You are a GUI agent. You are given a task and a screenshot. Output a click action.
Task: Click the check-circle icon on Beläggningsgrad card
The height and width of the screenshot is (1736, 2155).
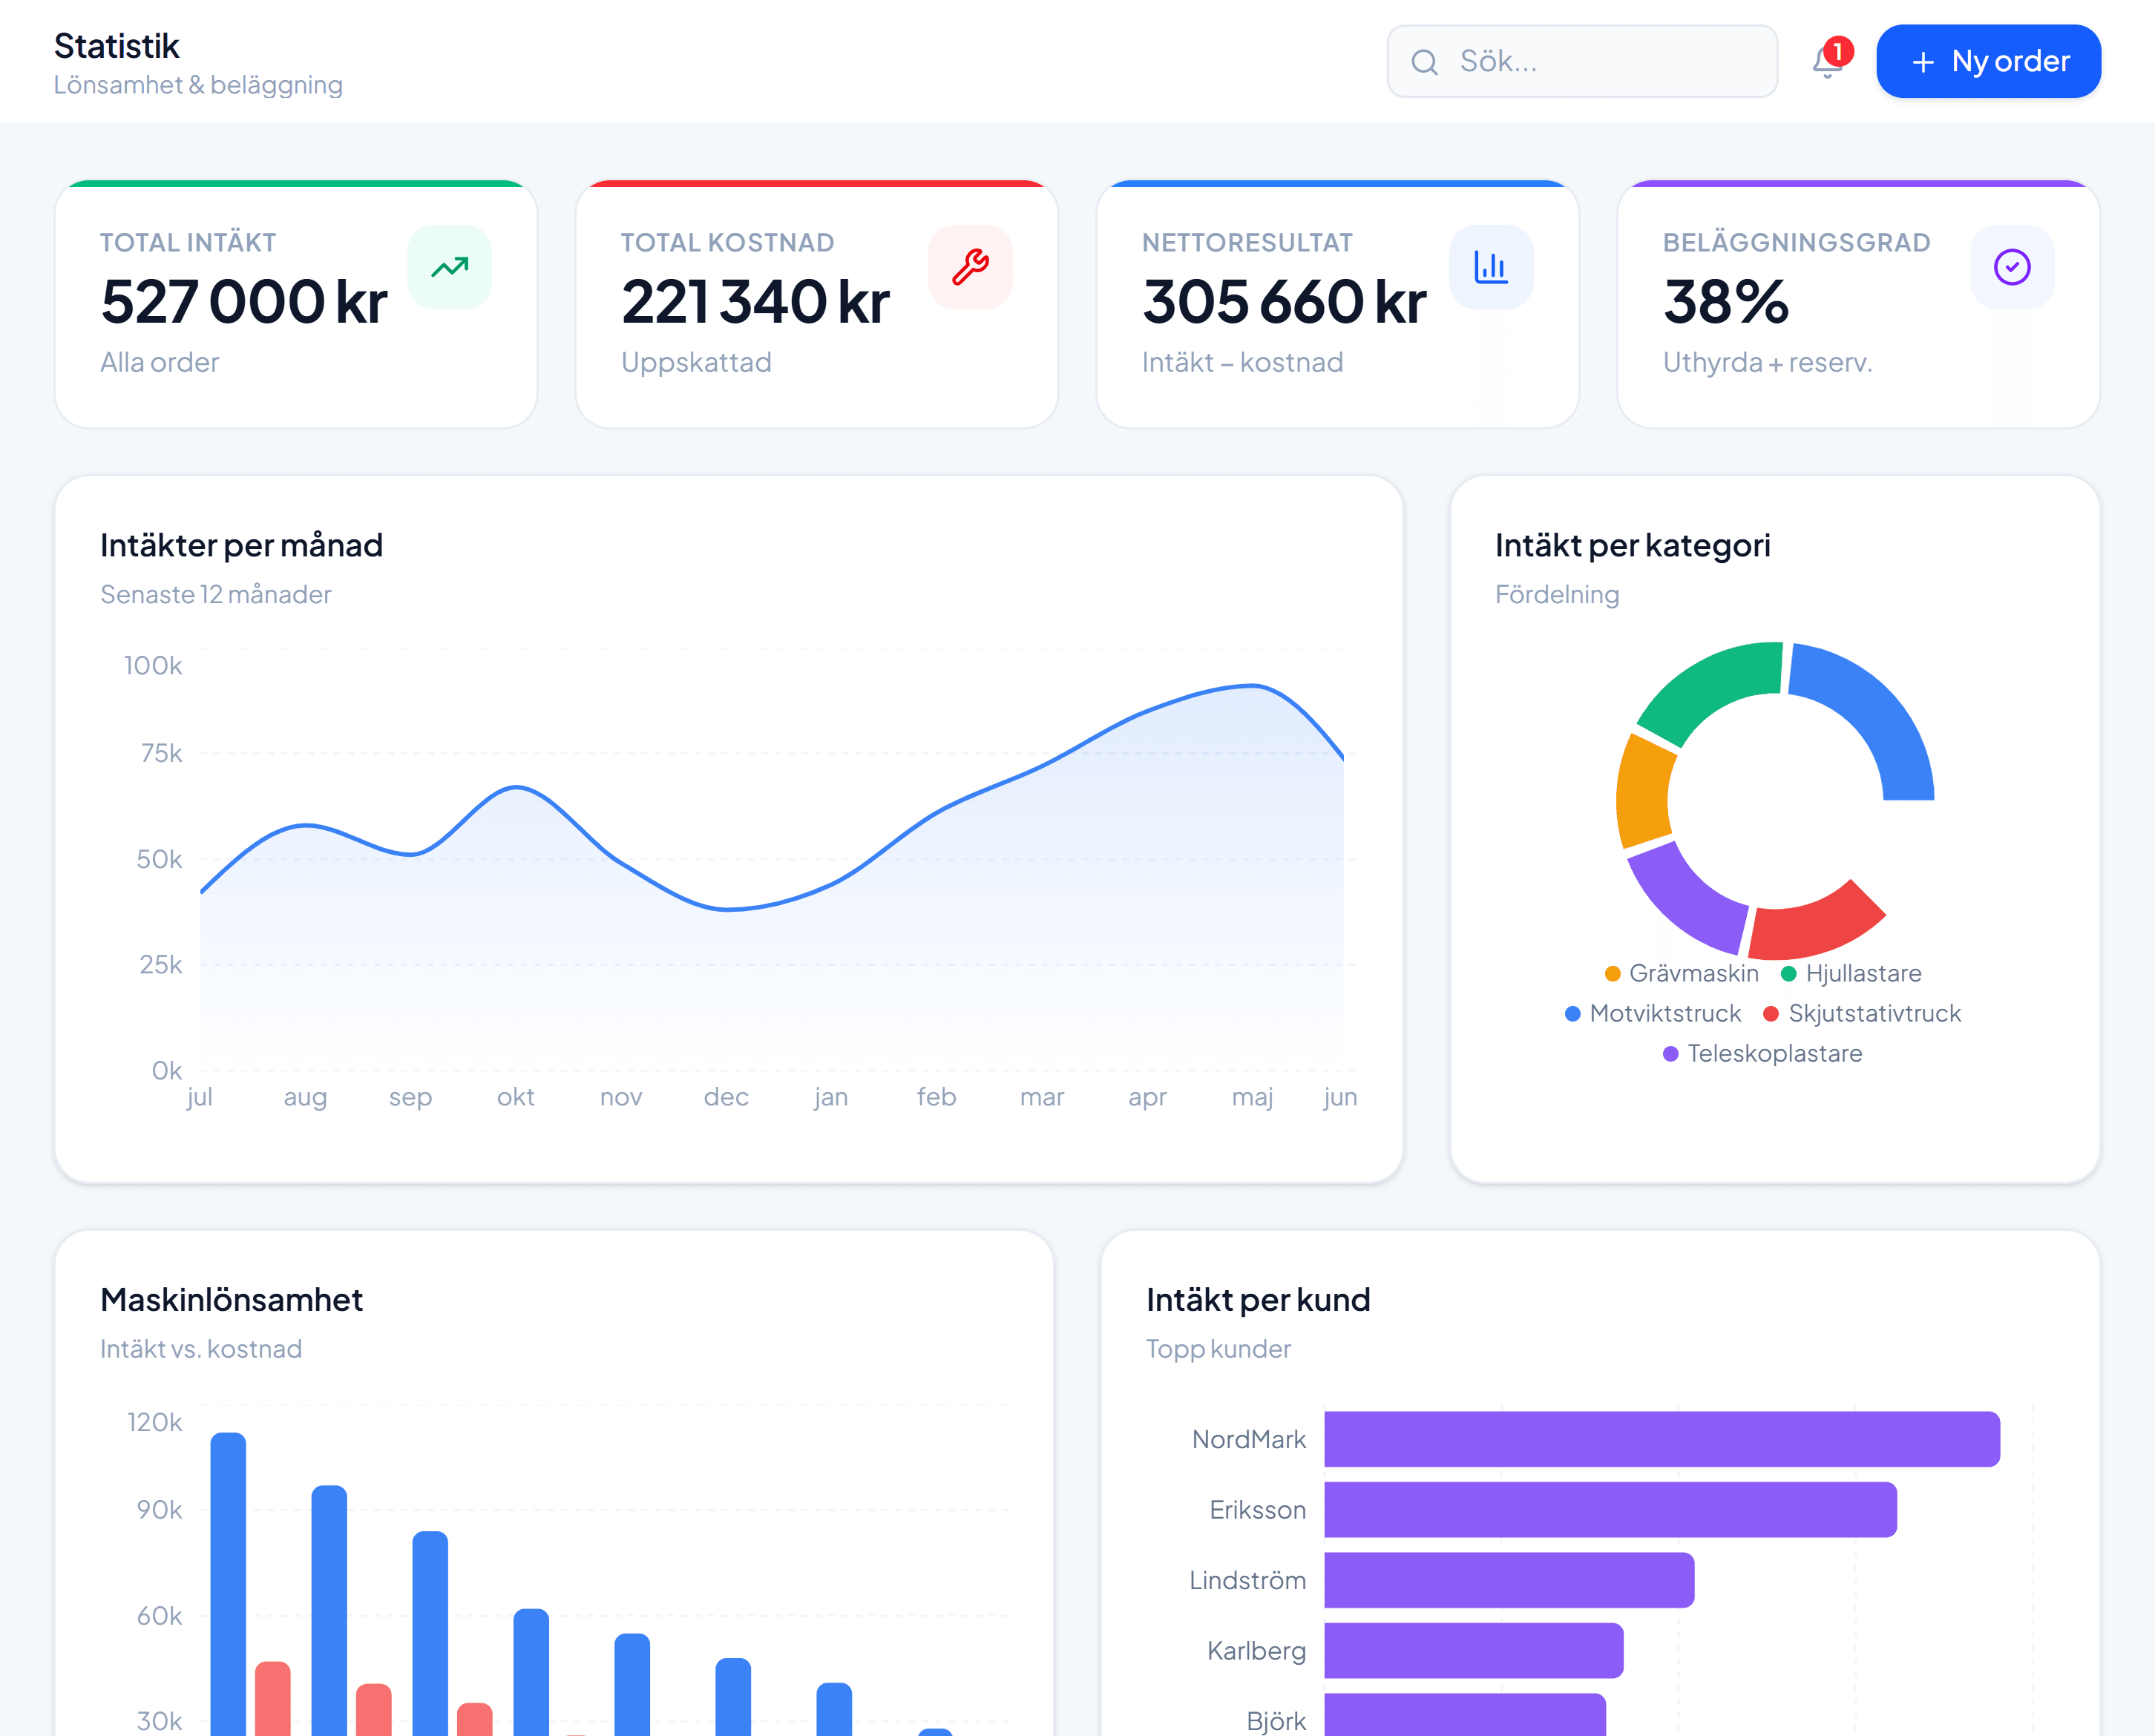(x=2012, y=267)
